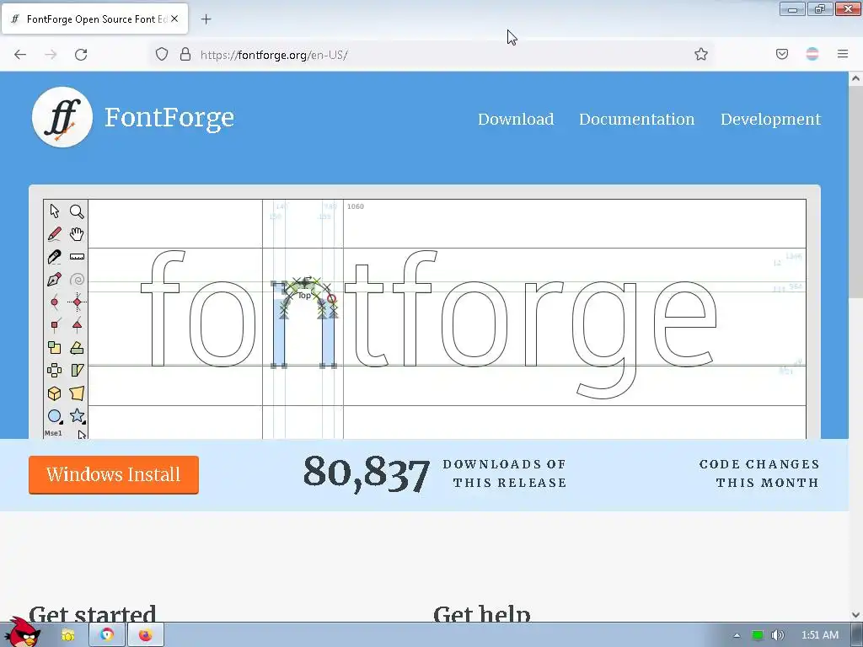Click the DOWNLOADS OF THIS RELEASE label
The width and height of the screenshot is (863, 647).
coord(505,473)
